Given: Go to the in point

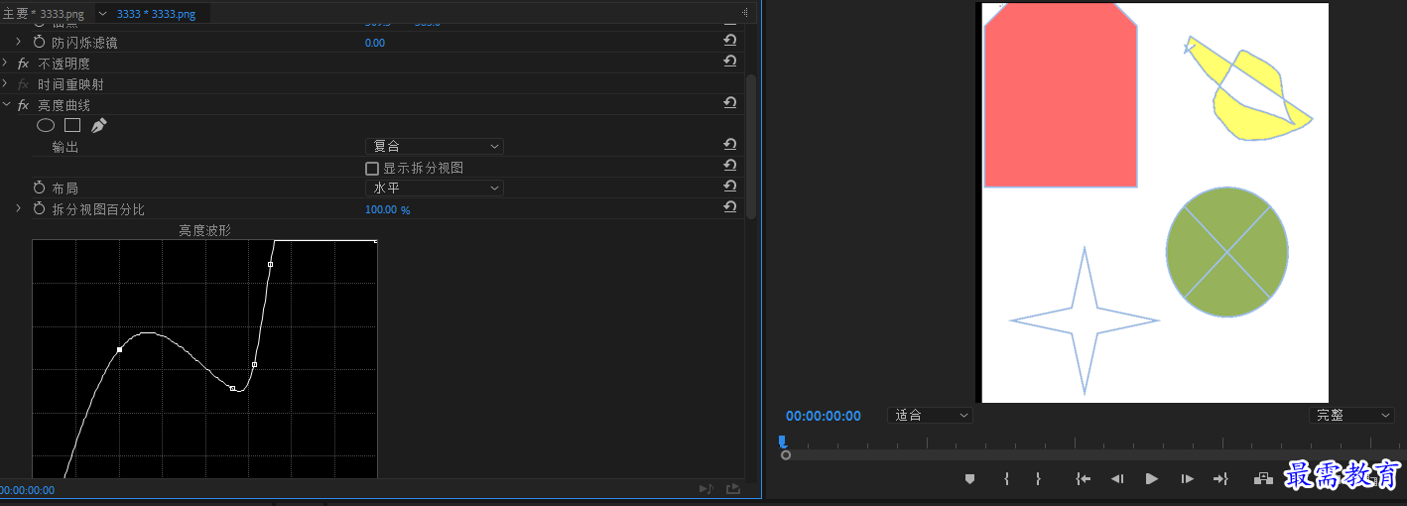Looking at the screenshot, I should pyautogui.click(x=1084, y=478).
